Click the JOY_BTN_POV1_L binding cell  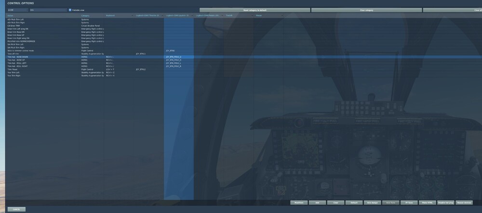pyautogui.click(x=179, y=63)
